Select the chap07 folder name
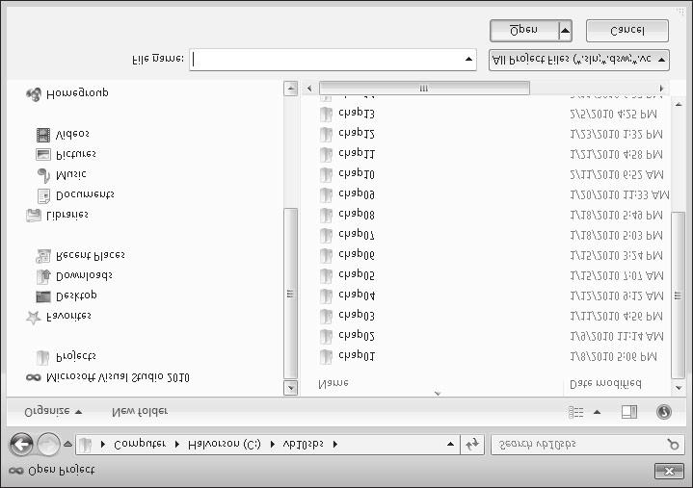Screen dimensions: 693x488 tap(357, 234)
